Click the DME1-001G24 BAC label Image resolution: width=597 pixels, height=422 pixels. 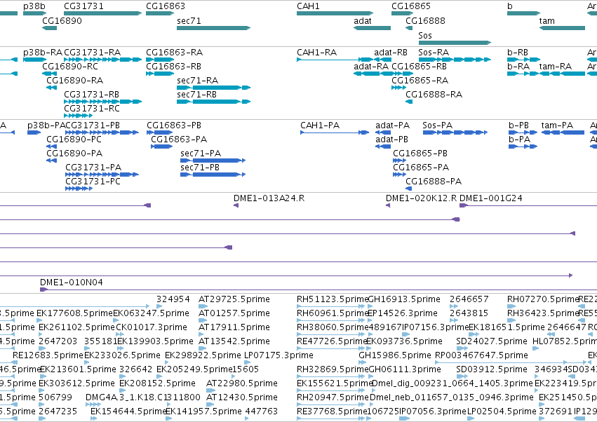[491, 198]
